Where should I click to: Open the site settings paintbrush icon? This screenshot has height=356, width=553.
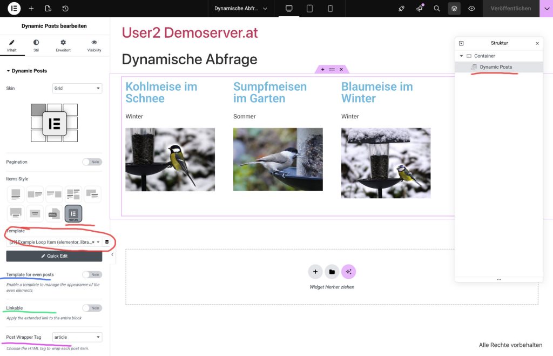(401, 8)
